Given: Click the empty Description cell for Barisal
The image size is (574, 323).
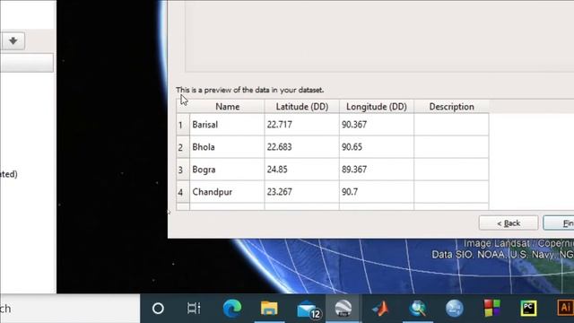Looking at the screenshot, I should pyautogui.click(x=451, y=125).
